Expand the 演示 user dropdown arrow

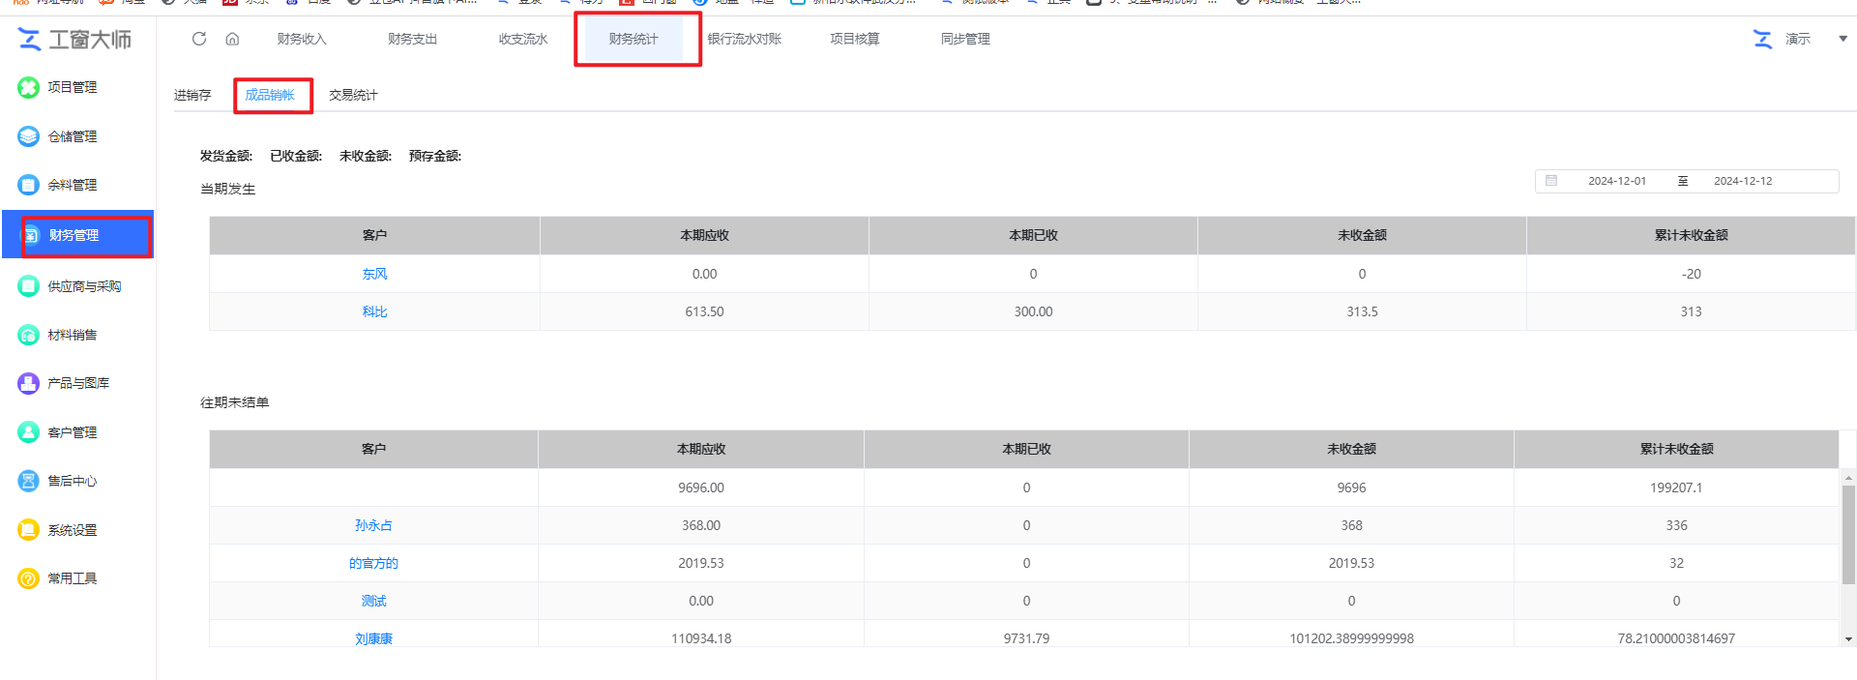(x=1842, y=39)
